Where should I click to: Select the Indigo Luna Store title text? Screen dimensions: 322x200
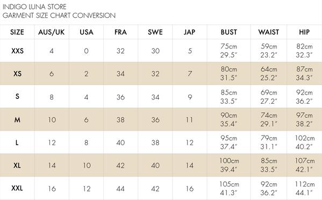(x=34, y=7)
